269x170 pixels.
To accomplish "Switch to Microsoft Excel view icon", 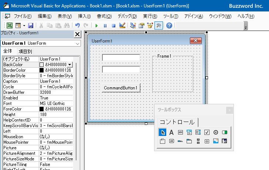I will pyautogui.click(x=10, y=25).
